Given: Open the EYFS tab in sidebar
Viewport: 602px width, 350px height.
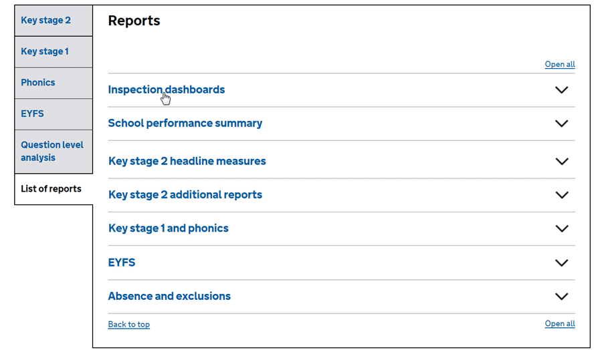Looking at the screenshot, I should [x=54, y=114].
